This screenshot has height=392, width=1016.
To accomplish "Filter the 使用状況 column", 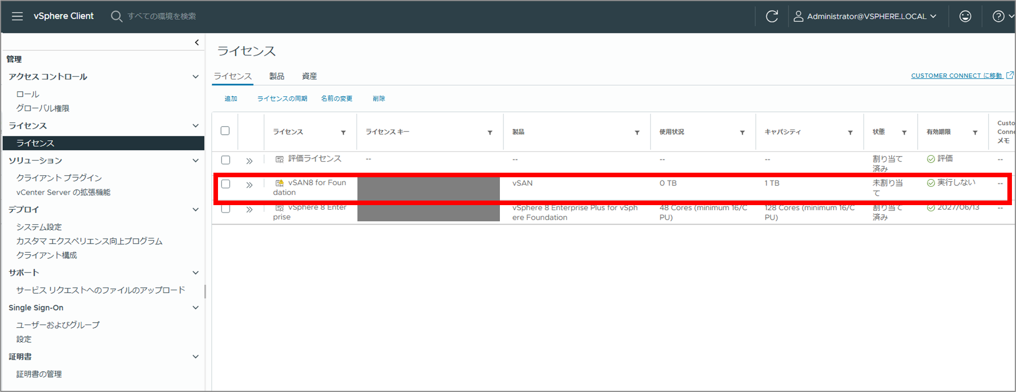I will [742, 133].
